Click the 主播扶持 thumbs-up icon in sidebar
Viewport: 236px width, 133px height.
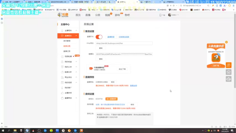pyautogui.click(x=62, y=93)
